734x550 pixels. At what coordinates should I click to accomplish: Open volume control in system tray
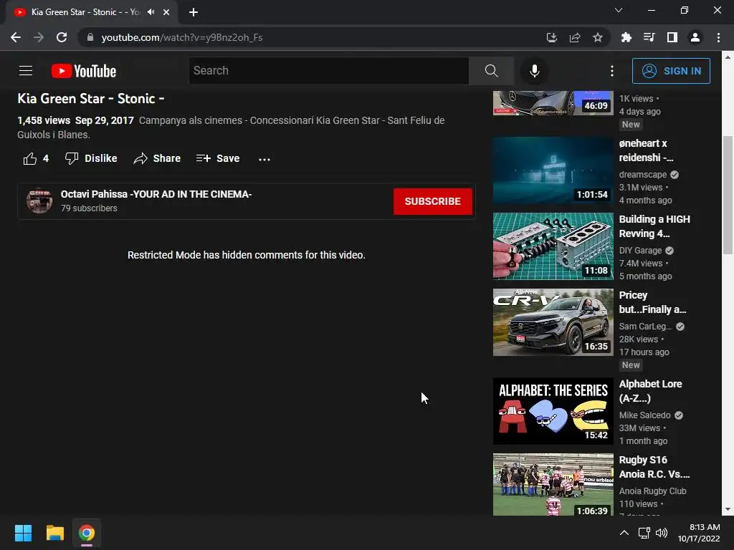point(662,533)
